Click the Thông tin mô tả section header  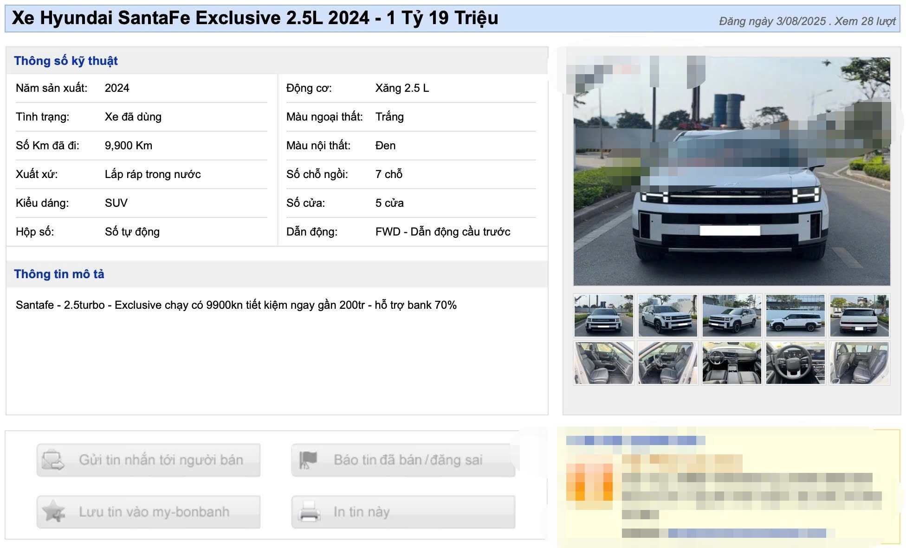point(59,274)
